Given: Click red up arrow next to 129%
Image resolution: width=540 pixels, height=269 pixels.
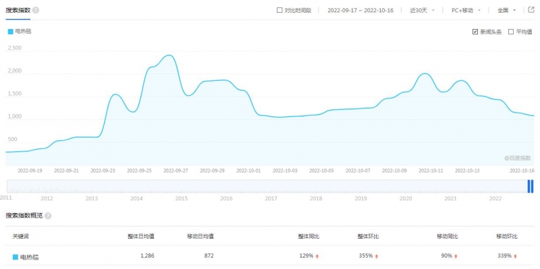Looking at the screenshot, I should (317, 256).
